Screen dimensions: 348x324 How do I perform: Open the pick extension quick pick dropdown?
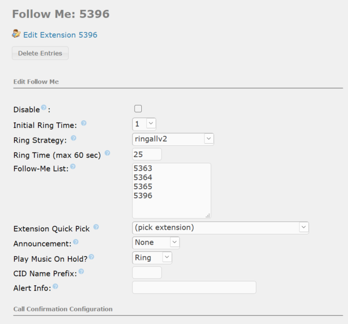tap(220, 227)
